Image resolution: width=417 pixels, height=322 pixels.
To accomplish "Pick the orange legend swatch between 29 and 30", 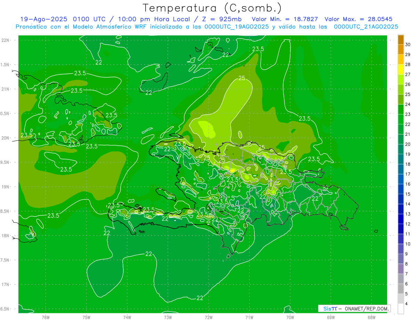I will point(401,50).
